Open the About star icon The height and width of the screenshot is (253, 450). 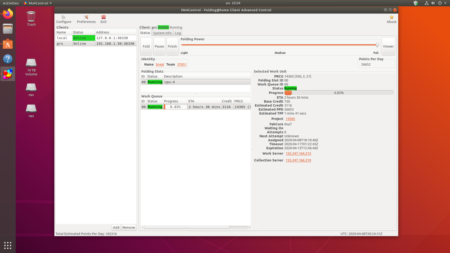(x=391, y=19)
